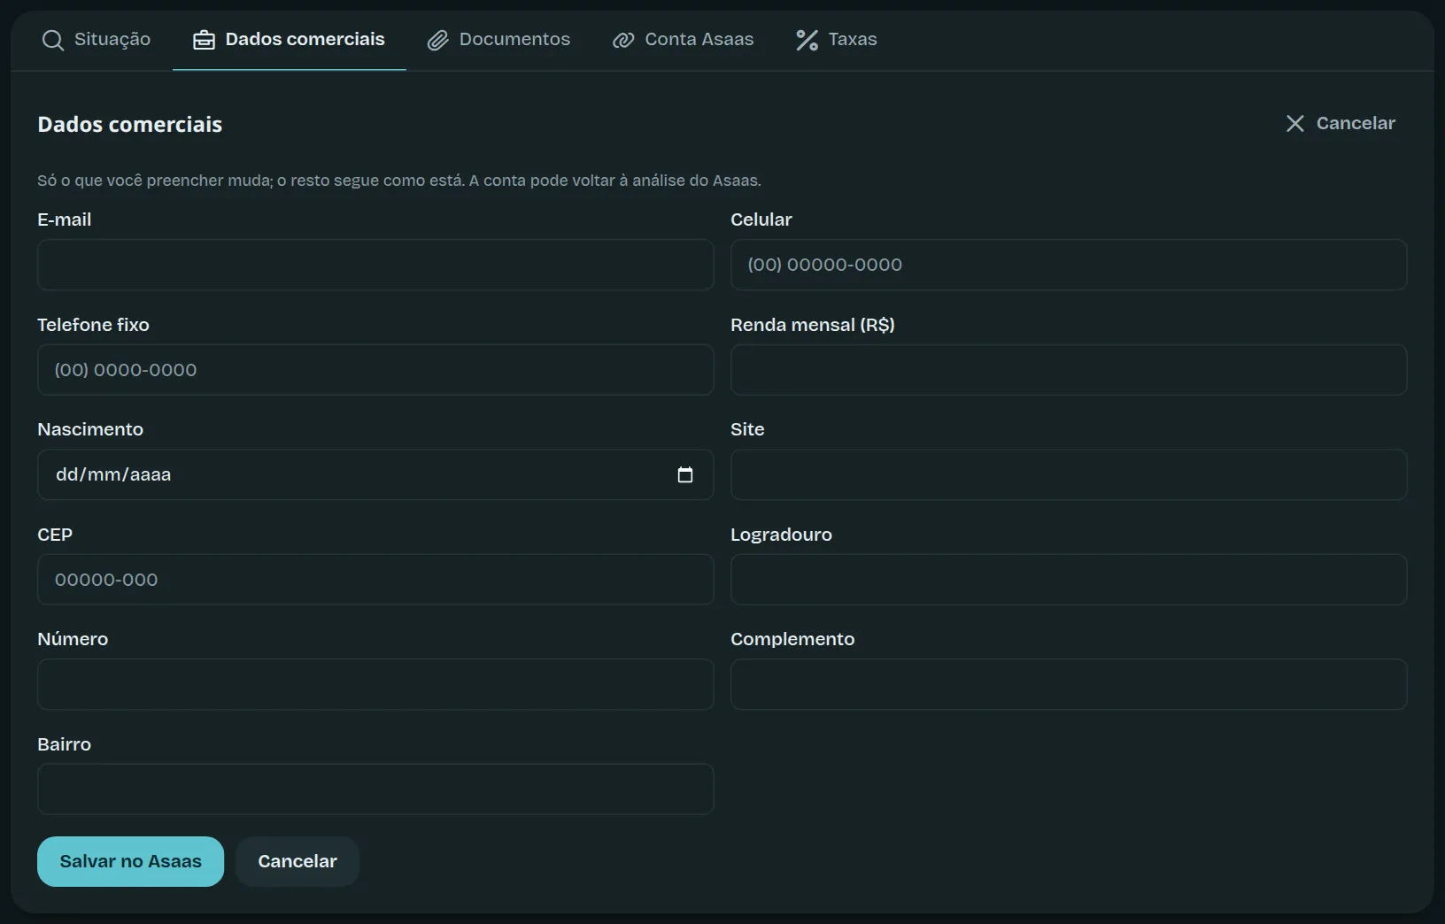Focus the Celular input field
The height and width of the screenshot is (924, 1445).
(1069, 265)
